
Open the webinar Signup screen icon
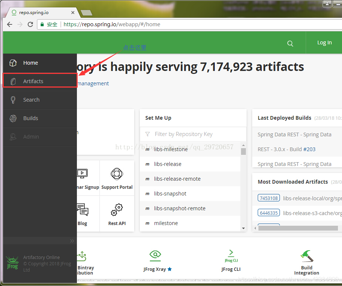pyautogui.click(x=82, y=174)
